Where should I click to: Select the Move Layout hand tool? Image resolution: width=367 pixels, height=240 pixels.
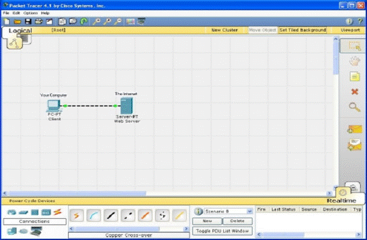point(353,61)
